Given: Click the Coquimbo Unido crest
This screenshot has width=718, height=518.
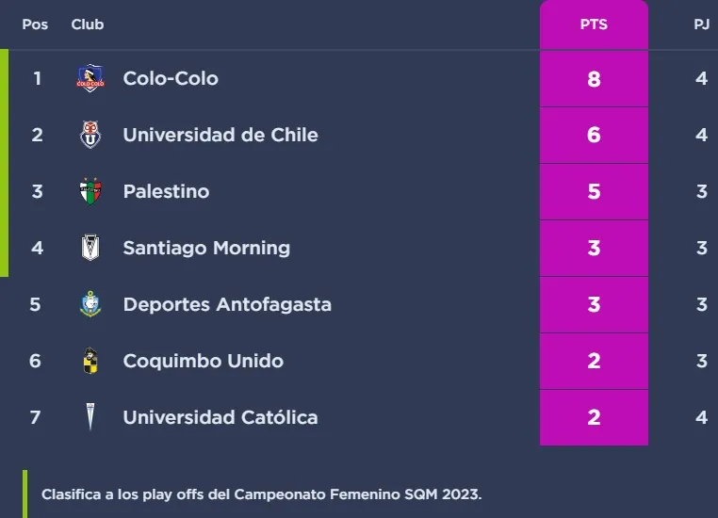Looking at the screenshot, I should 90,361.
